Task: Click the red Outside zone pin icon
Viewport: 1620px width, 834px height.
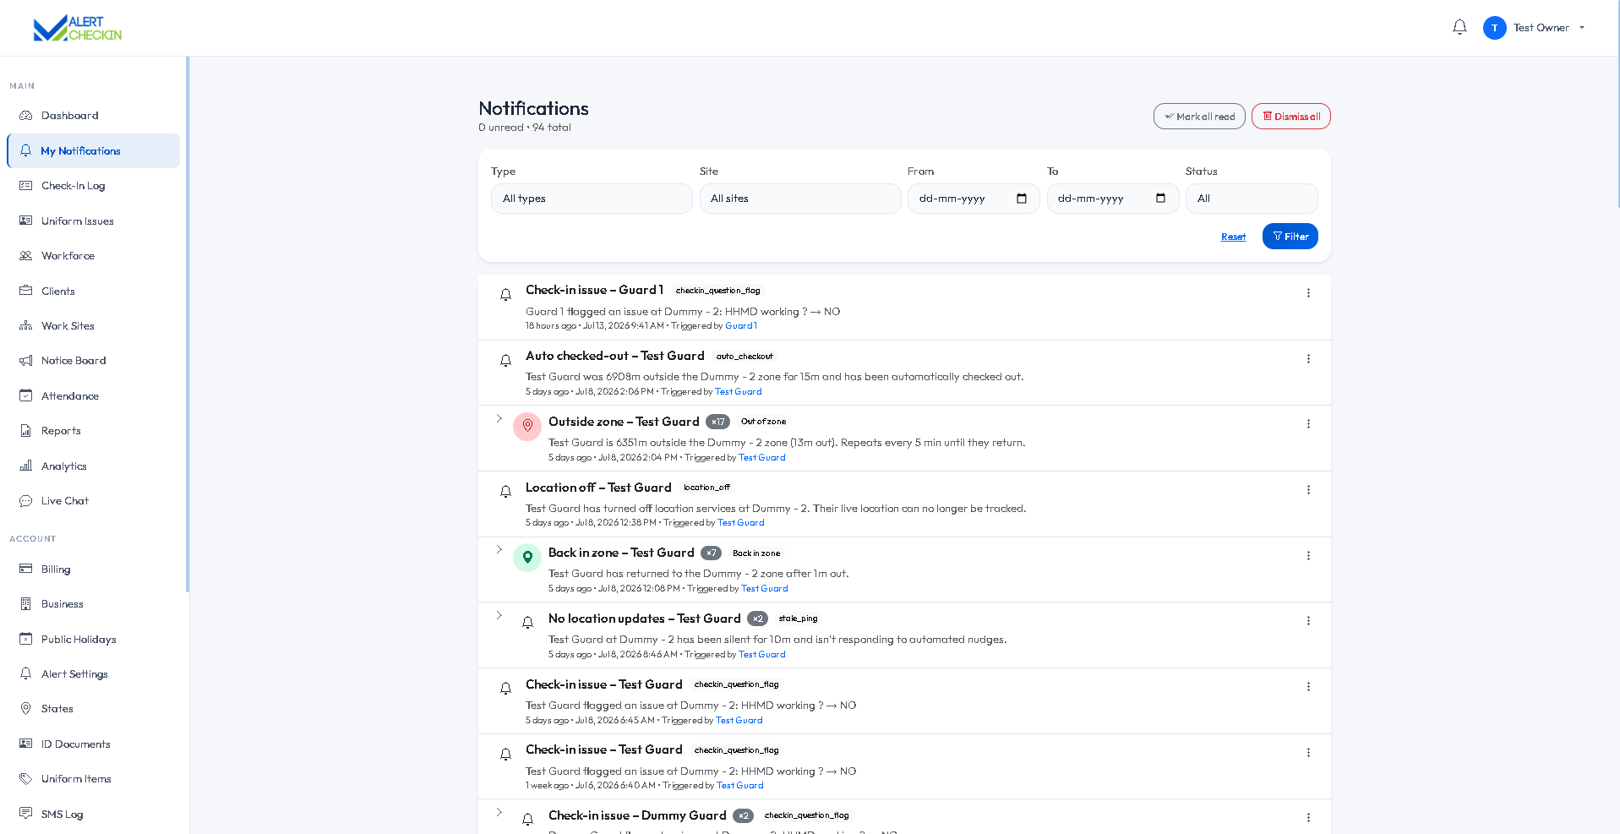Action: [527, 426]
